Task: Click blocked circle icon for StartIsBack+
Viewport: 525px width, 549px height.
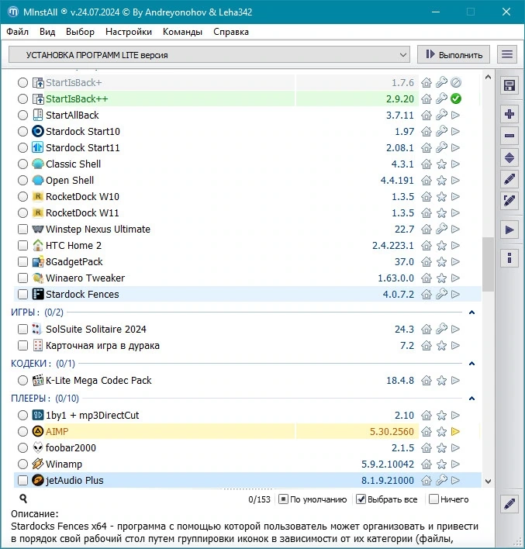Action: [456, 83]
